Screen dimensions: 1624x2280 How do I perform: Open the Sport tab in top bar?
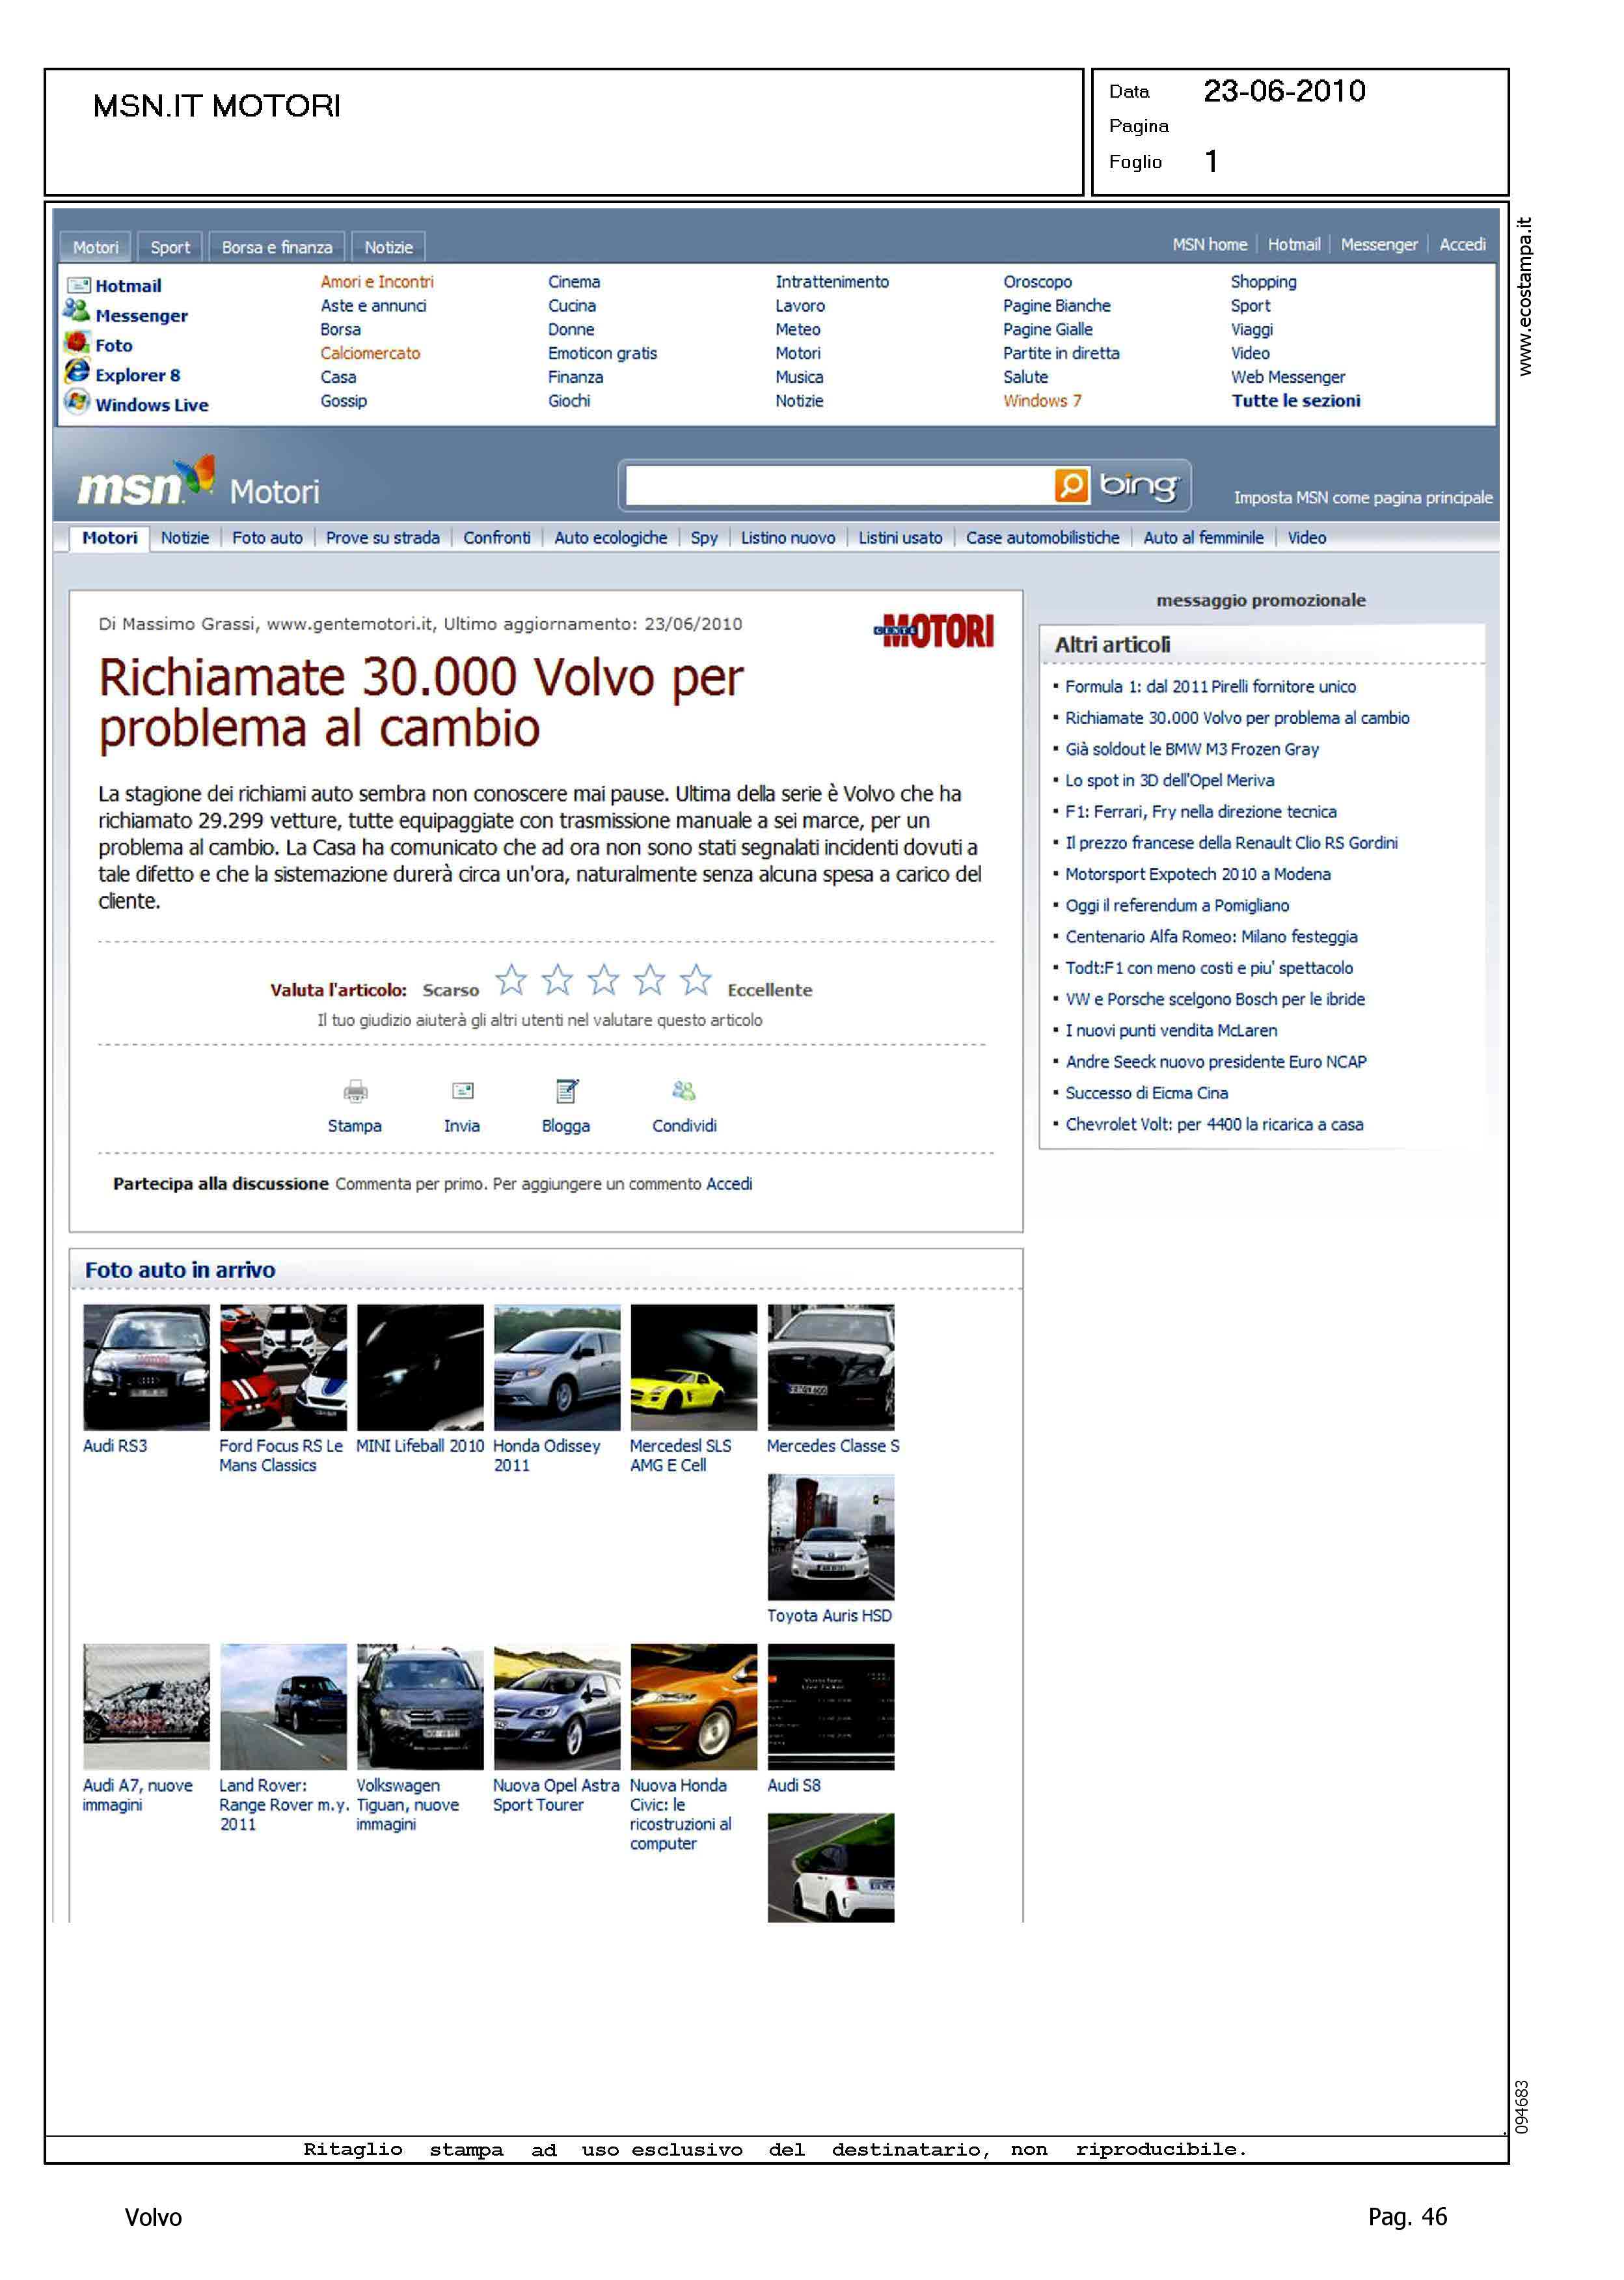tap(170, 247)
